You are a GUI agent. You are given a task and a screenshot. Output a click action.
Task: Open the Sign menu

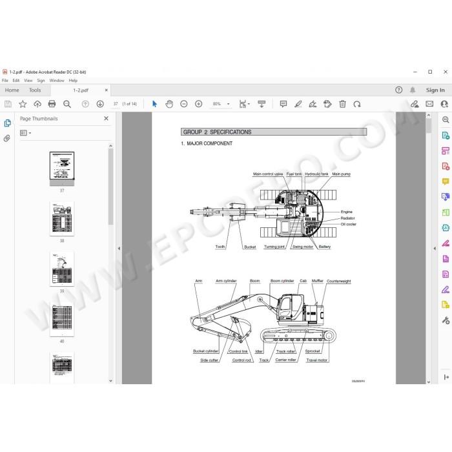tap(41, 81)
